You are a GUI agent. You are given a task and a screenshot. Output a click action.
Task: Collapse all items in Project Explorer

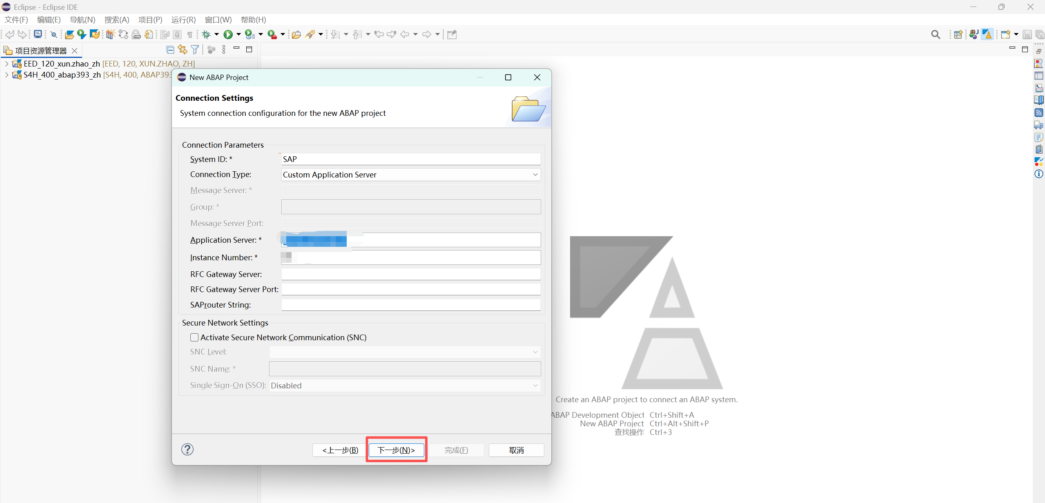(x=169, y=49)
